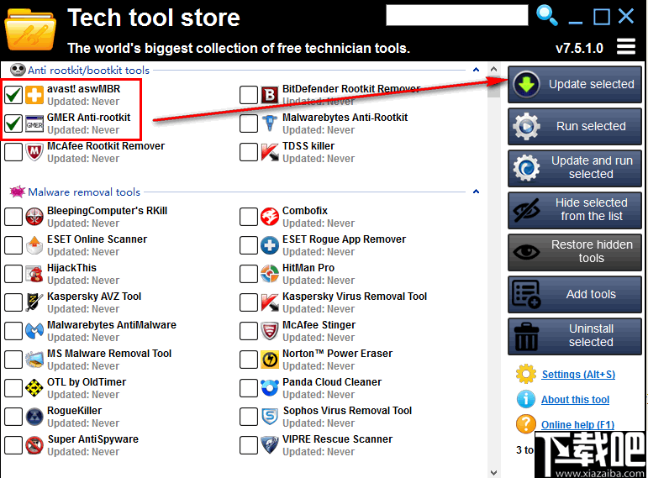Click the Settings gear icon
The width and height of the screenshot is (648, 478).
(525, 375)
